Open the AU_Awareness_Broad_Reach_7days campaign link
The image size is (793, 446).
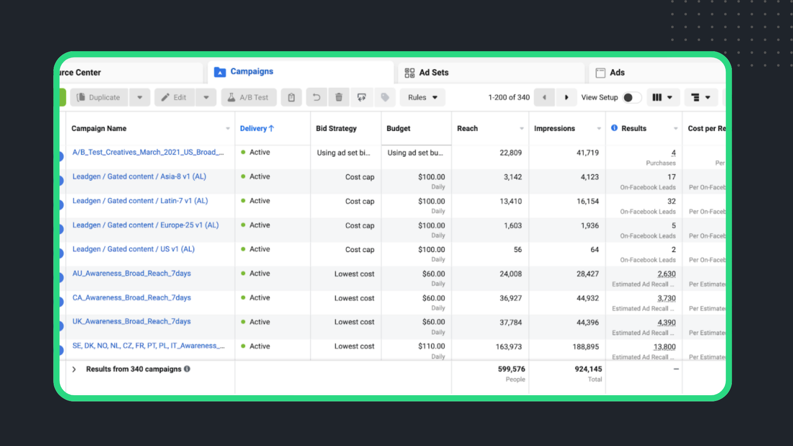click(x=131, y=273)
